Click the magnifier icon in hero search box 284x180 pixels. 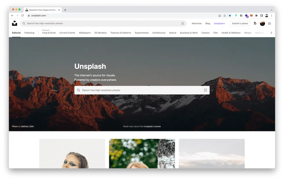79,90
